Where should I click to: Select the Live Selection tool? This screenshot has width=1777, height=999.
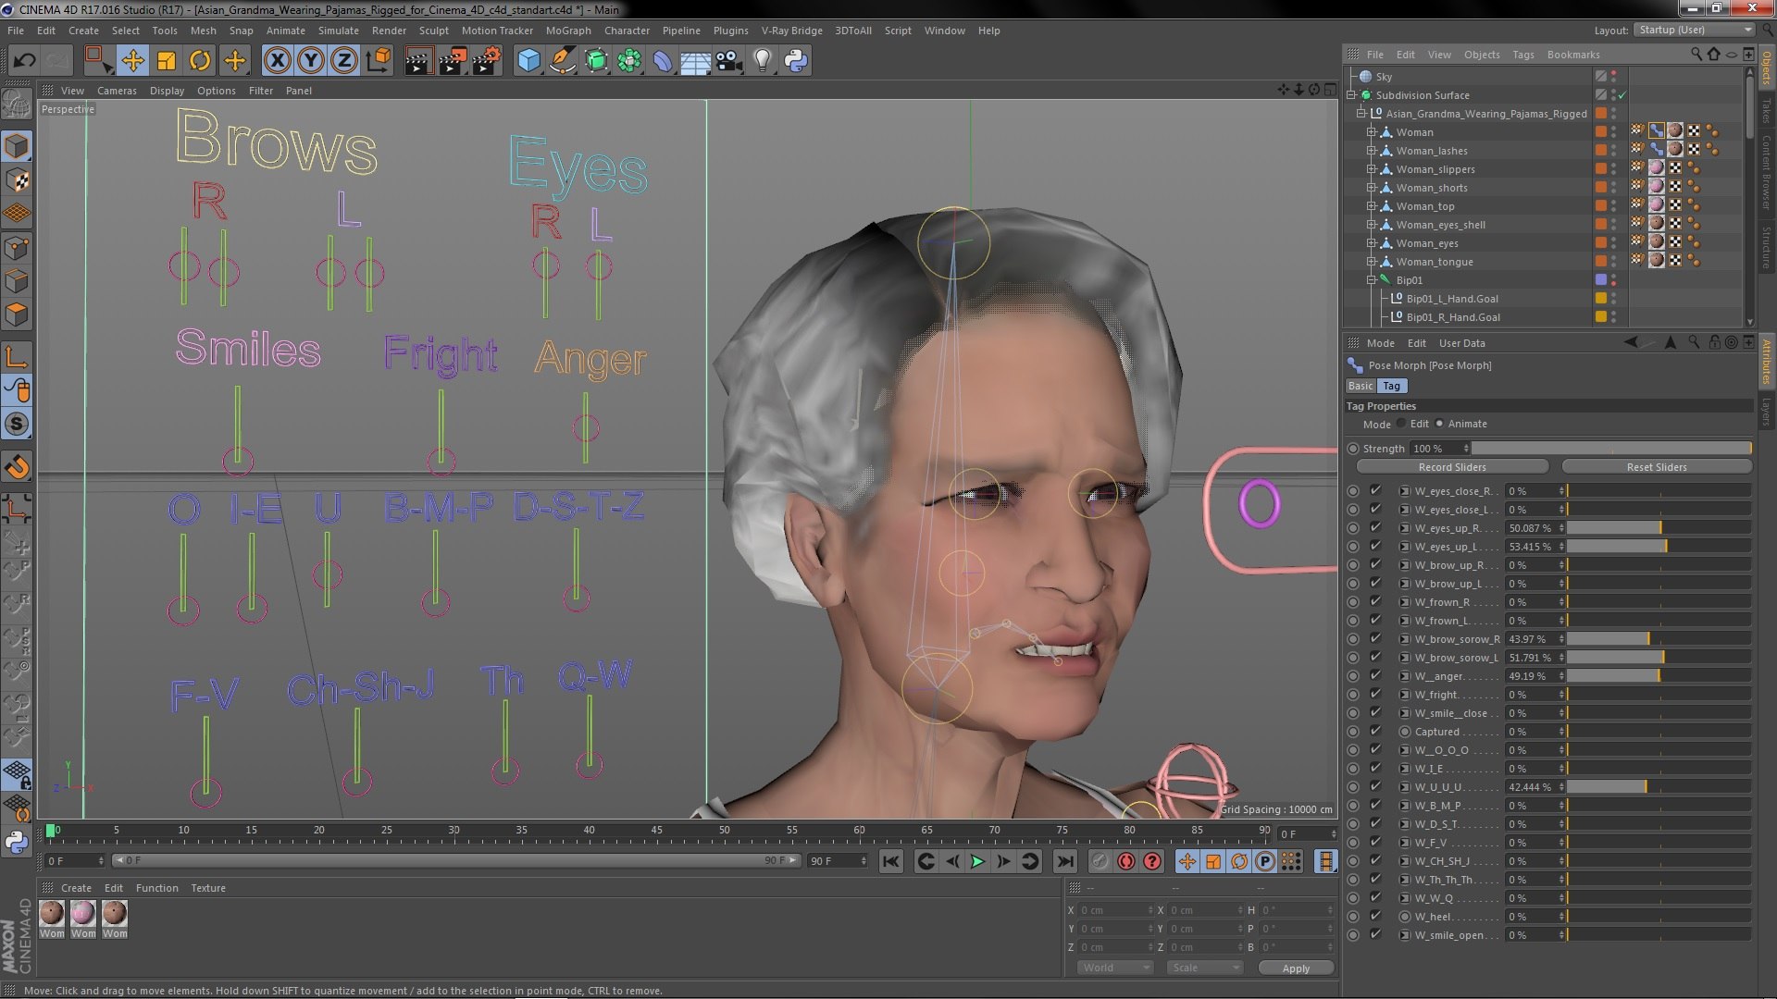[98, 61]
